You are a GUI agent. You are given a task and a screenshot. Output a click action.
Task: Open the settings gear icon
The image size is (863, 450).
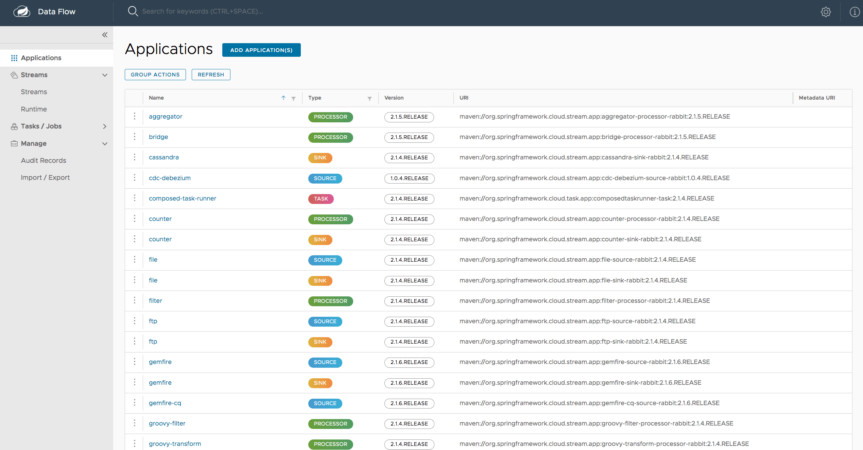click(826, 12)
